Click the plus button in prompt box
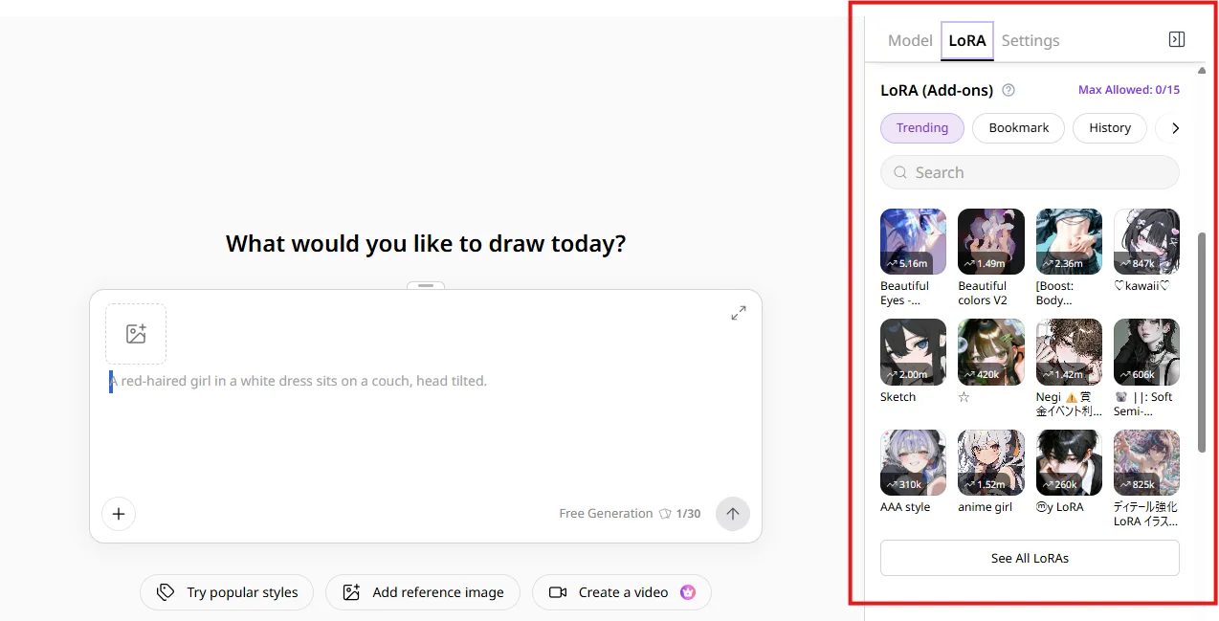The image size is (1219, 621). (119, 514)
